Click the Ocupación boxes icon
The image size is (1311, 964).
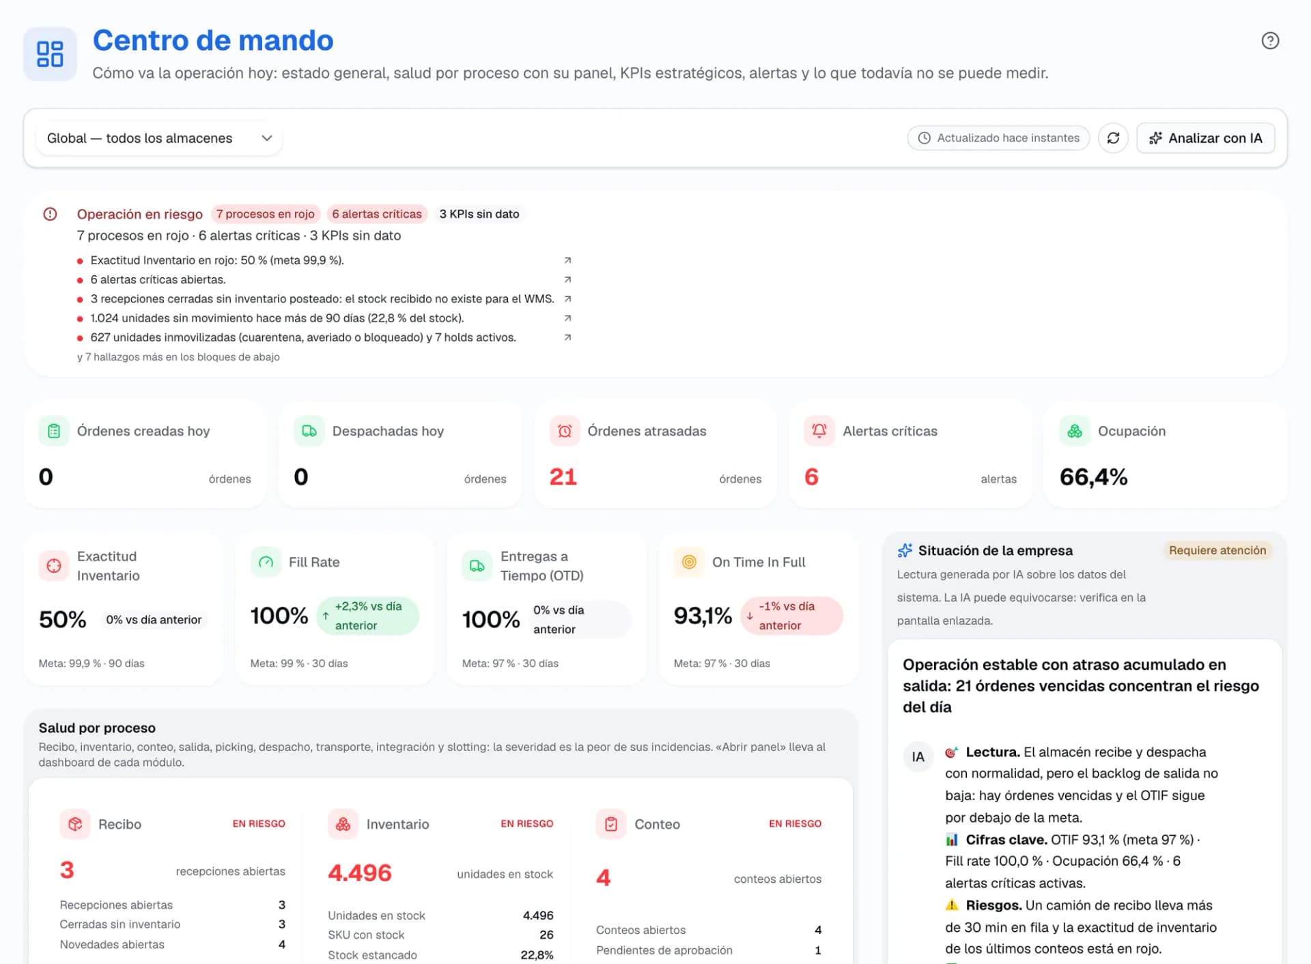click(x=1075, y=431)
